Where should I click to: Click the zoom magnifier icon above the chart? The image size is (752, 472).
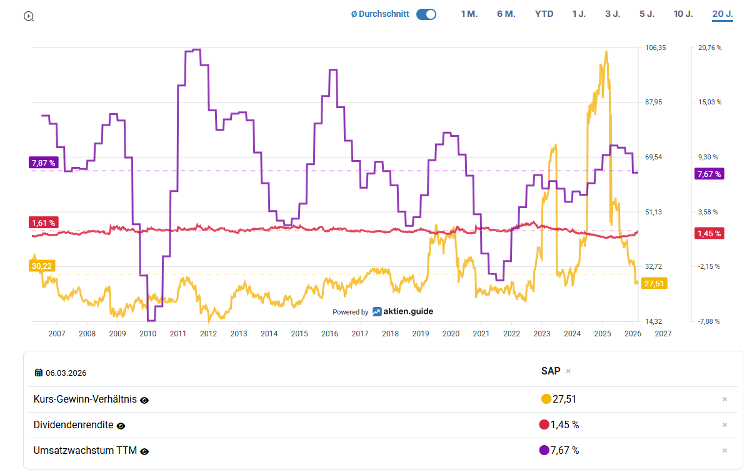pyautogui.click(x=29, y=16)
